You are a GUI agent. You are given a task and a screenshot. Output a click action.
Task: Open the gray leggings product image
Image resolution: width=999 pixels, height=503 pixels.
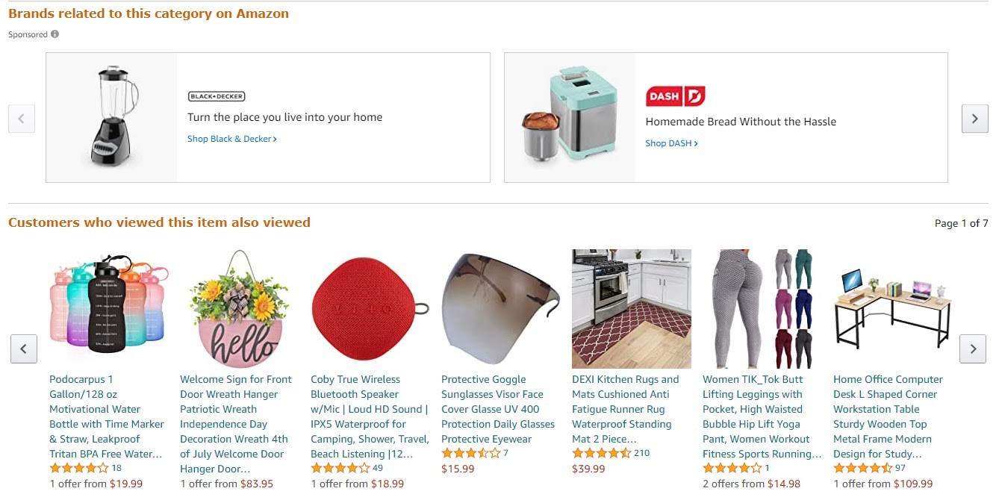tap(762, 308)
